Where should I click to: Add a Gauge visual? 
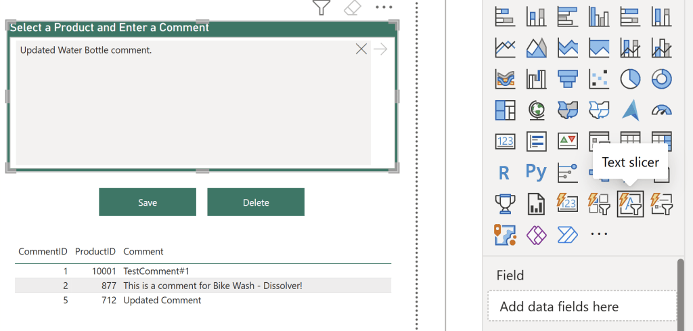click(661, 110)
